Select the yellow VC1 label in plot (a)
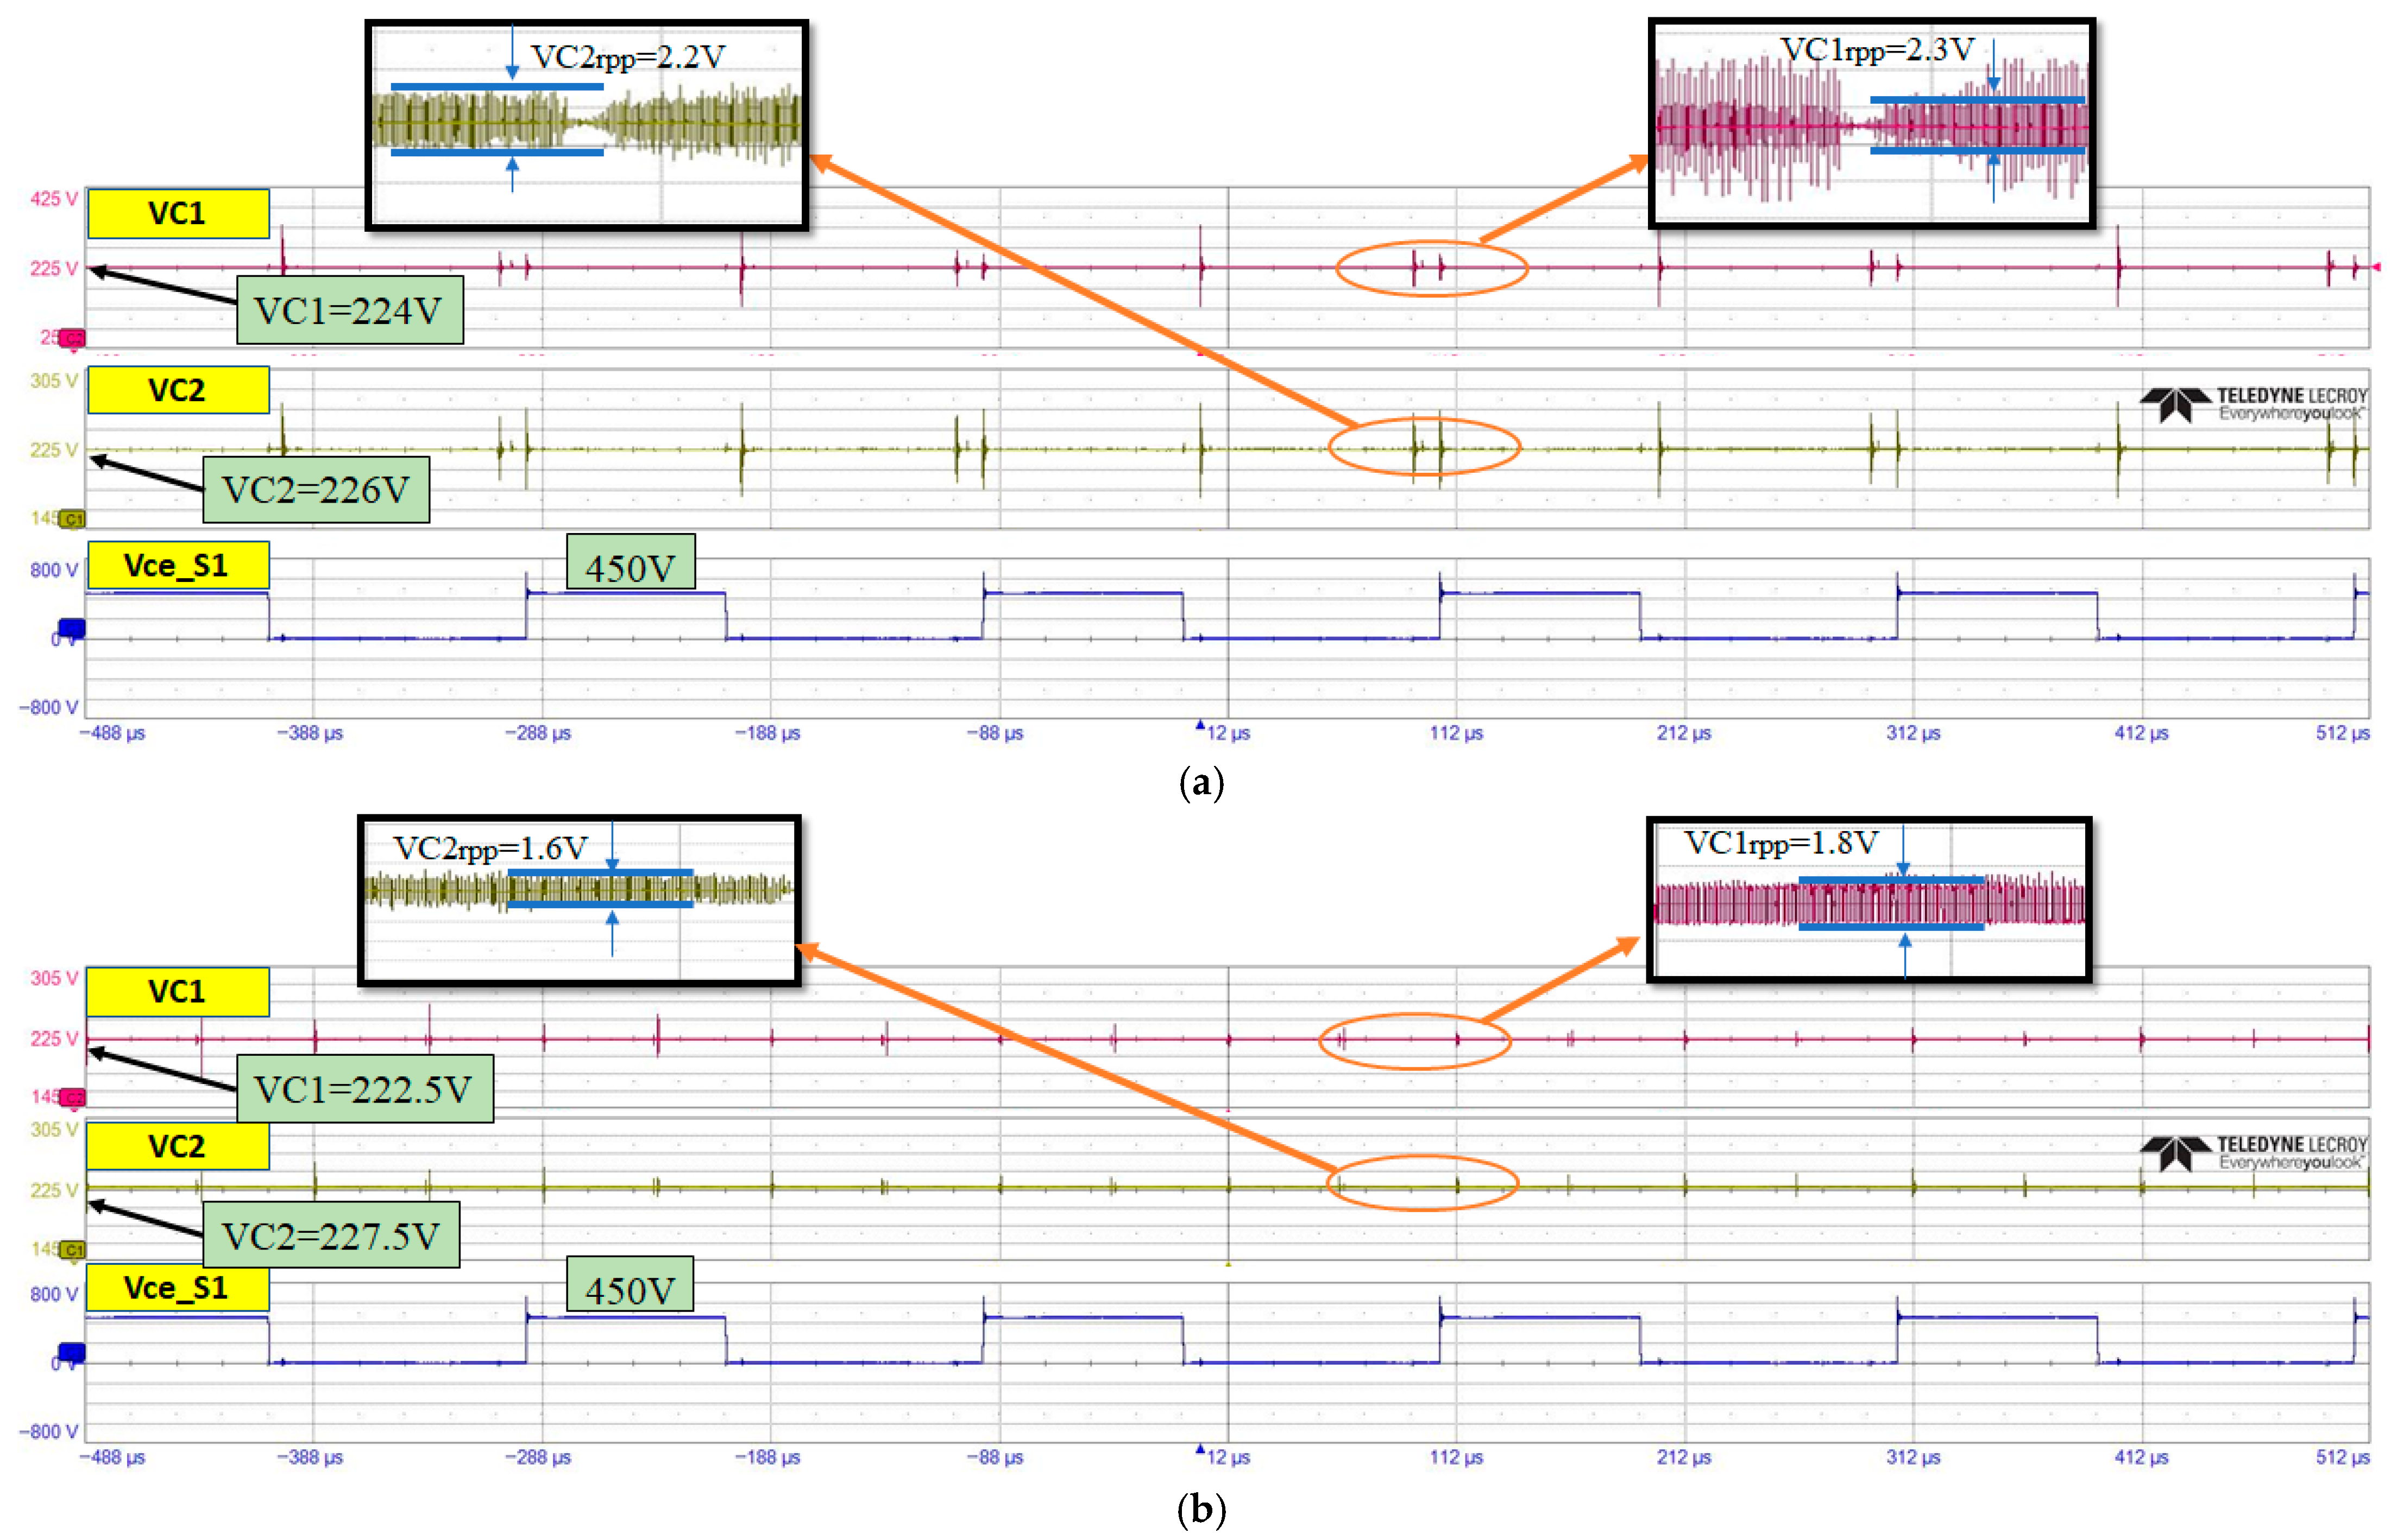Screen dimensions: 2397x1540 pos(178,213)
